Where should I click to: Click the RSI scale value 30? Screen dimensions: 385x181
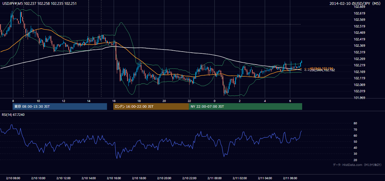355,154
